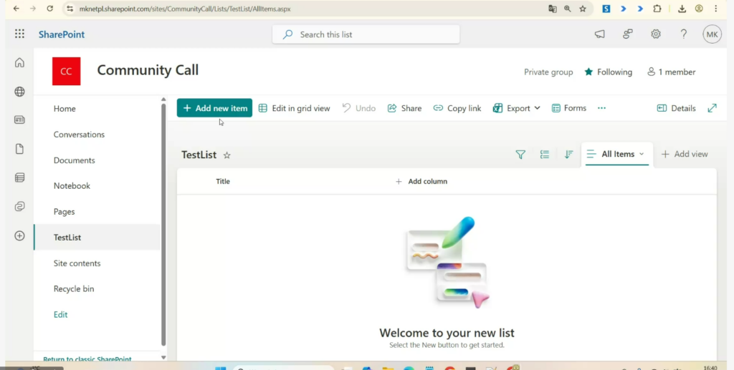Click Add column in the list header

tap(421, 181)
